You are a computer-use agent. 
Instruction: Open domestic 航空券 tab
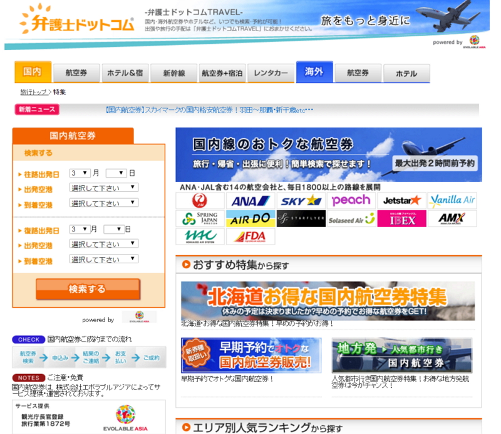pyautogui.click(x=76, y=73)
